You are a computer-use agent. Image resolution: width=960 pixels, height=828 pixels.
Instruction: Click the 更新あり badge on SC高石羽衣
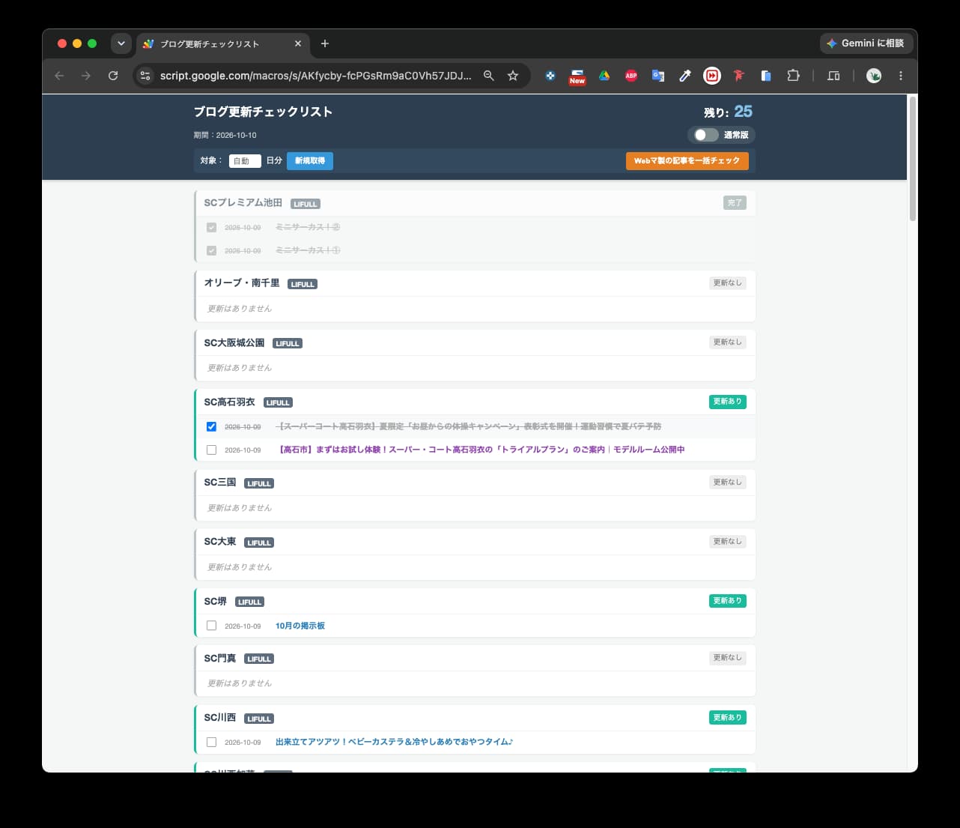[x=727, y=402]
